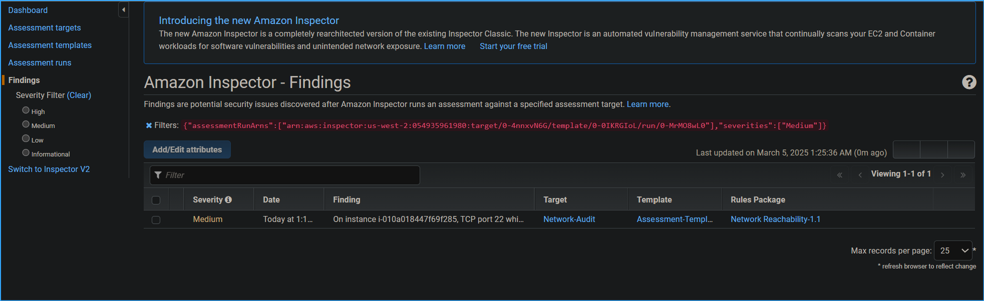Open Dashboard in the sidebar
984x301 pixels.
pos(28,10)
